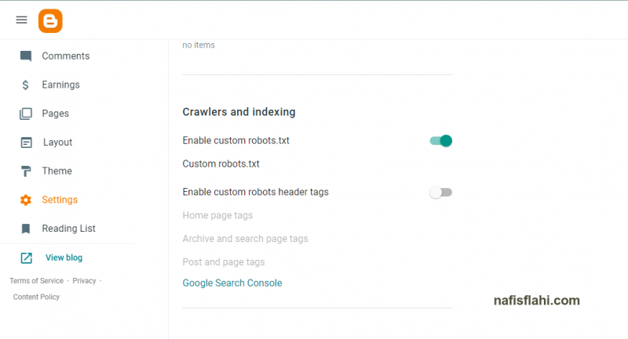Open Google Search Console link
628x339 pixels.
pyautogui.click(x=232, y=283)
